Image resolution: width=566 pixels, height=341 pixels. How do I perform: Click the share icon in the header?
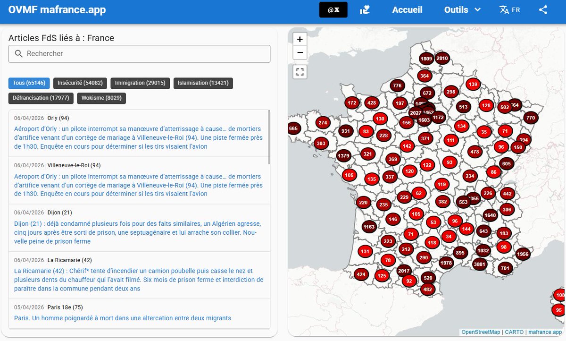click(x=543, y=9)
